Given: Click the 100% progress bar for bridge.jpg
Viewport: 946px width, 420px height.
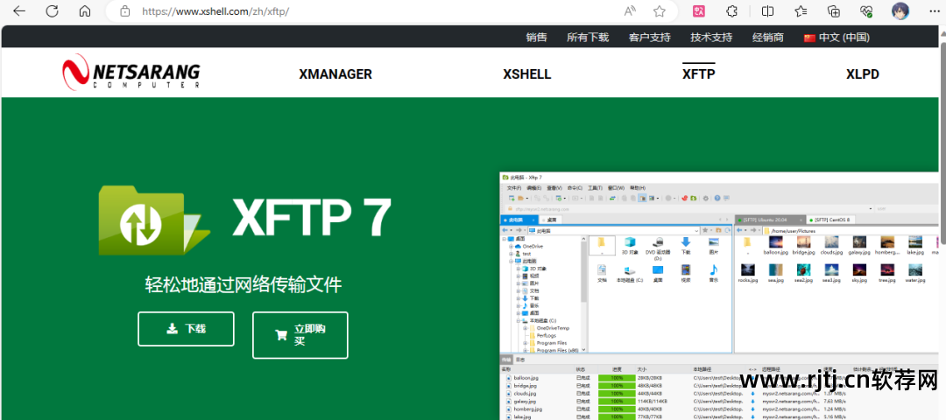Looking at the screenshot, I should (x=616, y=386).
